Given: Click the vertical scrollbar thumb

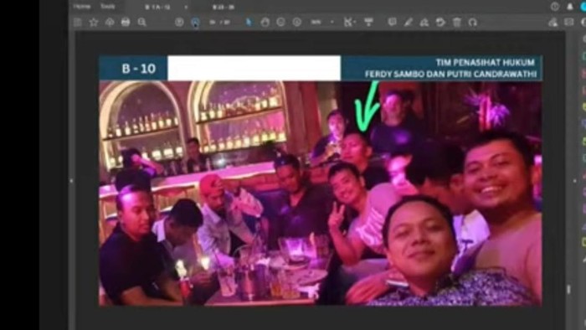Looking at the screenshot, I should 569,289.
